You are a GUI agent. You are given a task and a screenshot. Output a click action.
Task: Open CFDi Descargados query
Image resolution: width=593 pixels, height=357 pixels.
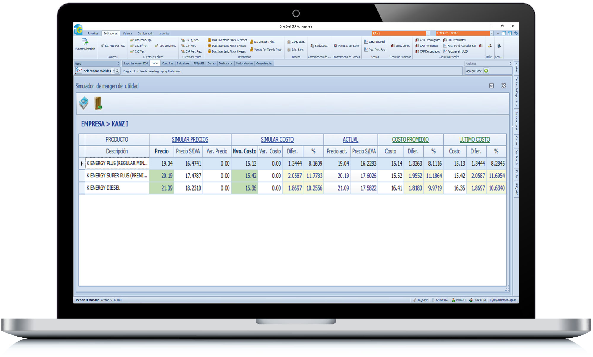[428, 40]
